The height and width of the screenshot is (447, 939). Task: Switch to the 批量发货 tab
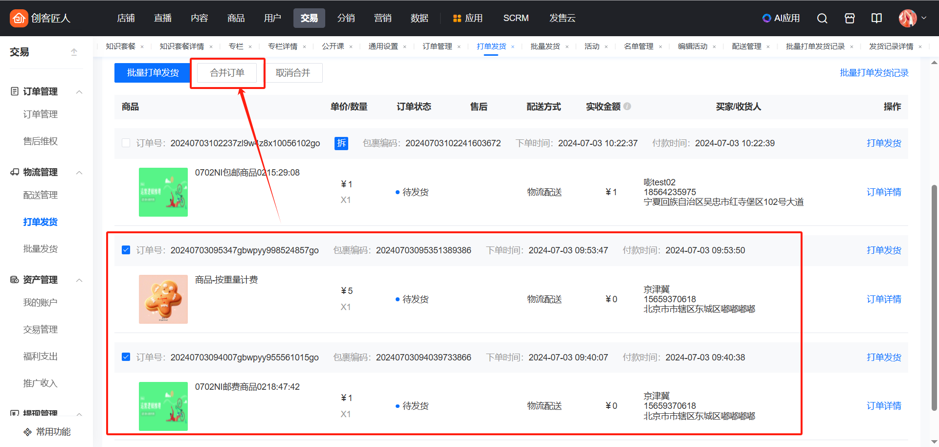pos(545,46)
